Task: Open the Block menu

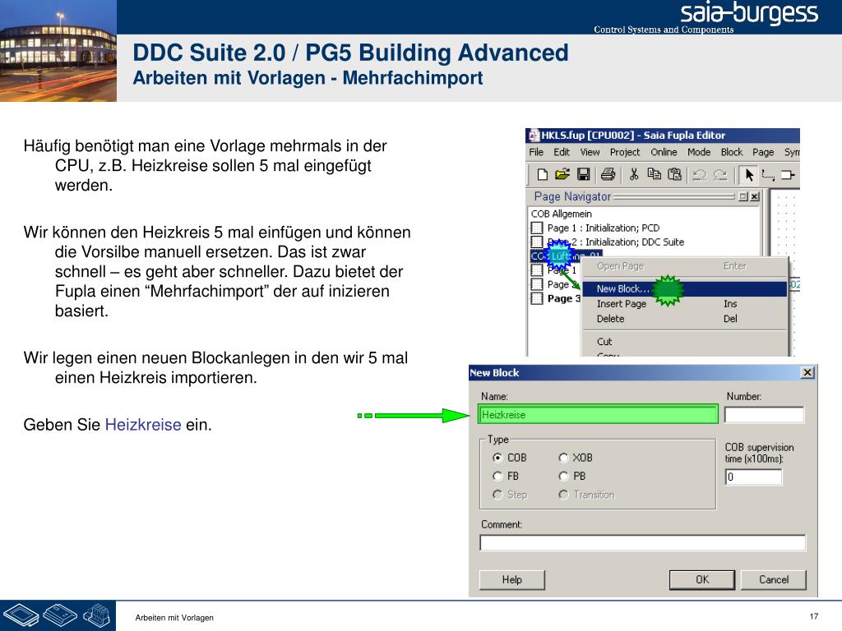Action: click(731, 152)
